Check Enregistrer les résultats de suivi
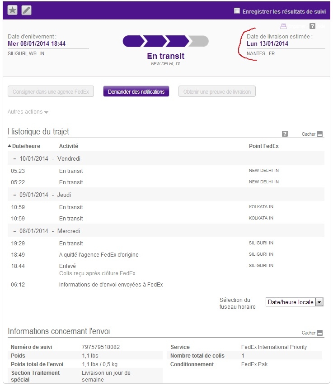 (x=237, y=10)
